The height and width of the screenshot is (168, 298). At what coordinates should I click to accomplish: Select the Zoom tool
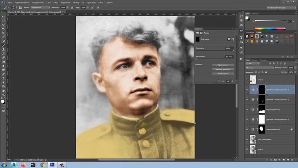coord(3,95)
